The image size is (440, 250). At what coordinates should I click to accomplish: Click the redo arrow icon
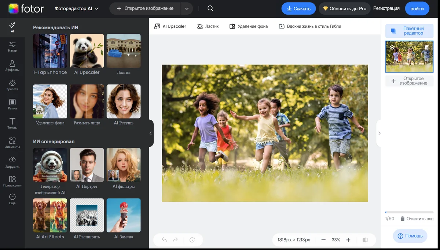pos(175,240)
